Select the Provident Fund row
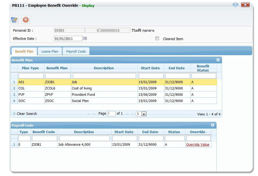Viewport: 258px width, 176px height. (x=104, y=95)
